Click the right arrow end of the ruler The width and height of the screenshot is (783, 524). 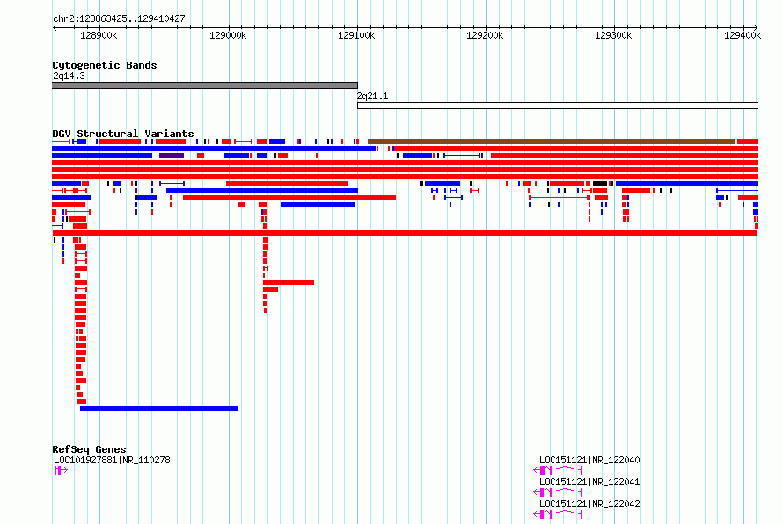[x=756, y=27]
